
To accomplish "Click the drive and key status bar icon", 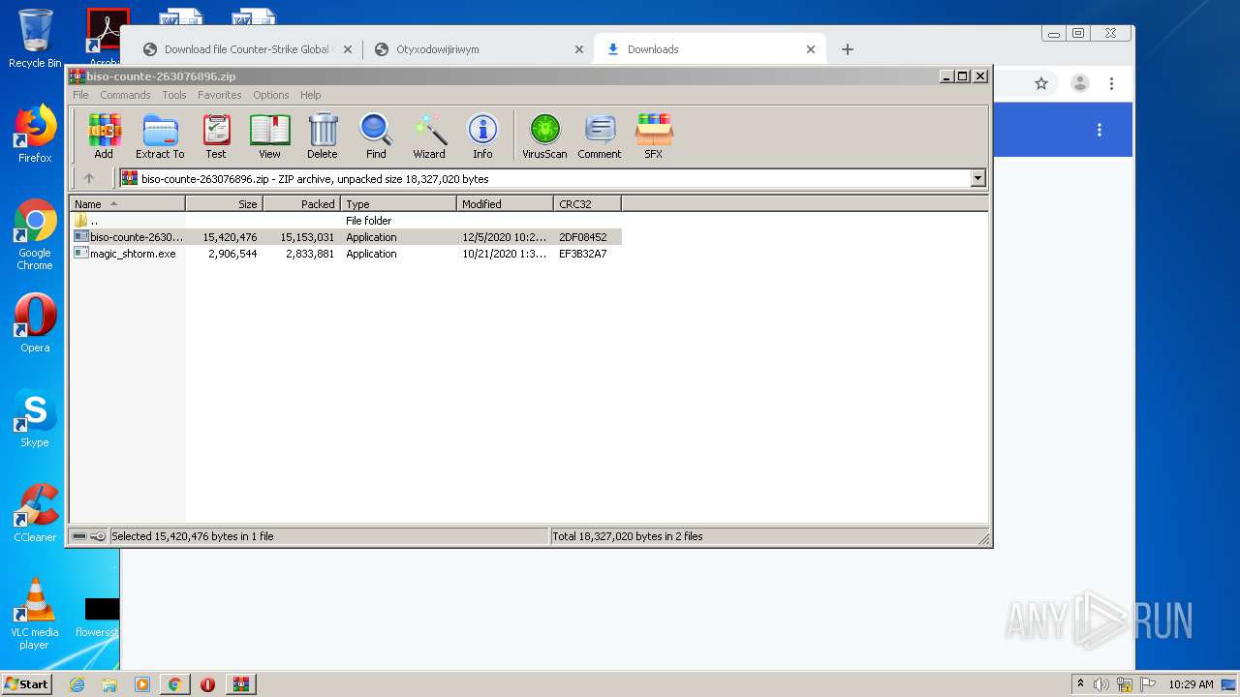I will (89, 536).
